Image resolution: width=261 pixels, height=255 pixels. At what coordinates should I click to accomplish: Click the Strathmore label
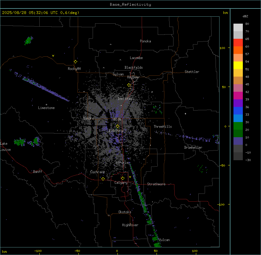coord(156,184)
